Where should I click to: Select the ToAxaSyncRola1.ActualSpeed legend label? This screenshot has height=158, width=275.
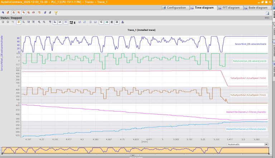coord(249,78)
